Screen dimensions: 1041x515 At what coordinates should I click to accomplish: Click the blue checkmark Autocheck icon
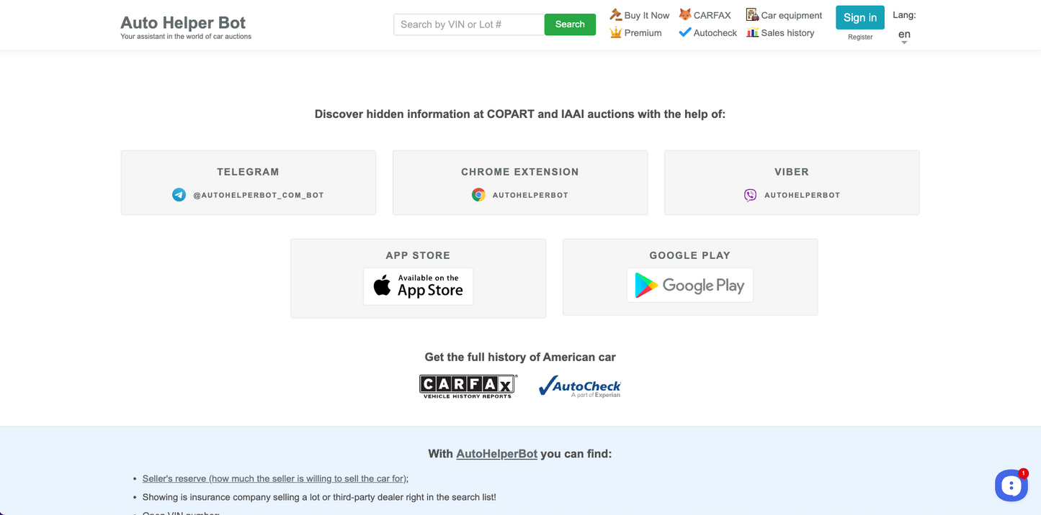point(684,32)
